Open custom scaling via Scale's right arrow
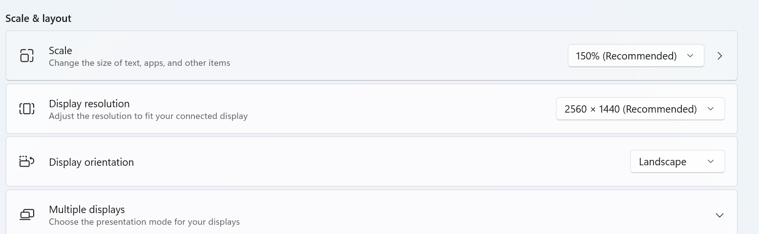Image resolution: width=759 pixels, height=234 pixels. pos(719,56)
